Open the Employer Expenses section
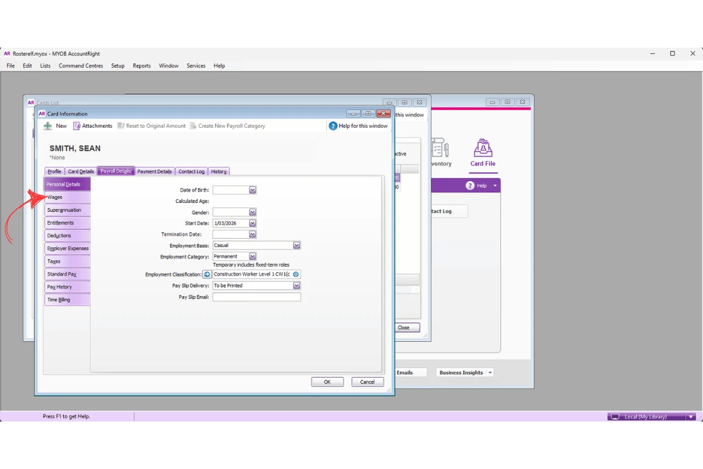The width and height of the screenshot is (703, 469). coord(67,249)
